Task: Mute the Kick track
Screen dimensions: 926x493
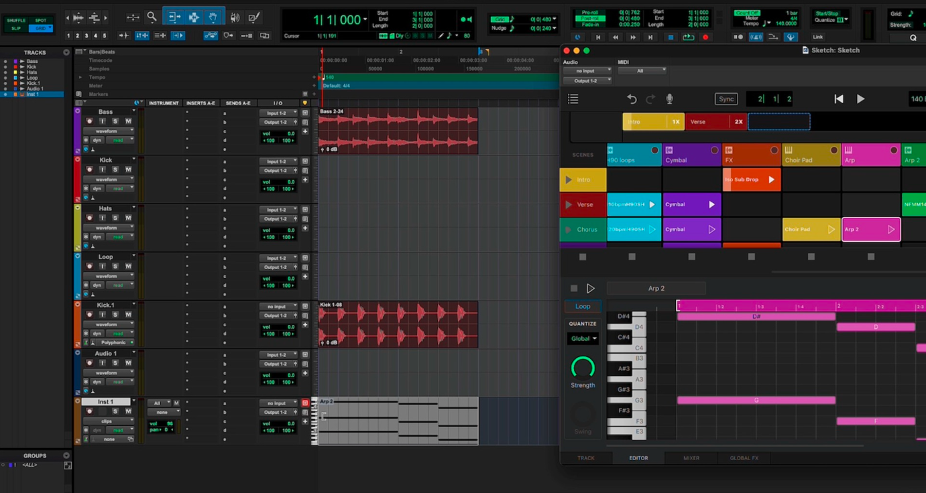Action: tap(128, 169)
